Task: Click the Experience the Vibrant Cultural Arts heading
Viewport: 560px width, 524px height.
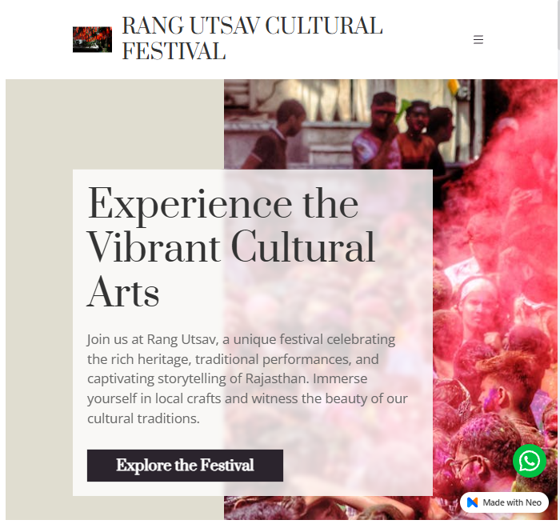Action: (x=231, y=247)
